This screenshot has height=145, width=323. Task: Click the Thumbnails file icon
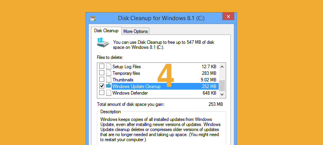tap(109, 79)
